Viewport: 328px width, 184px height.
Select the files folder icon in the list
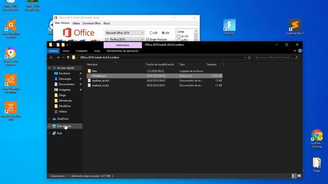point(89,71)
